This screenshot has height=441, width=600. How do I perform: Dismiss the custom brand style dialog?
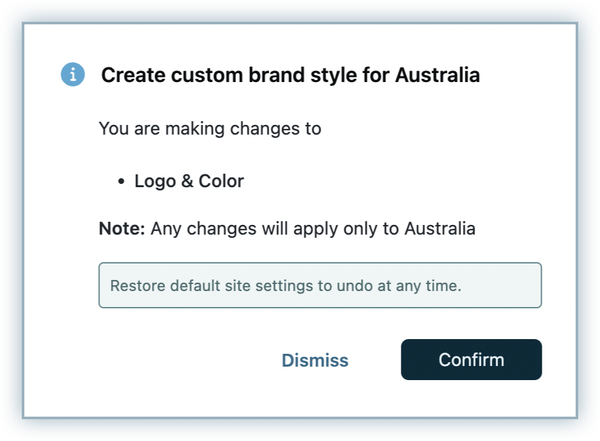pos(315,360)
